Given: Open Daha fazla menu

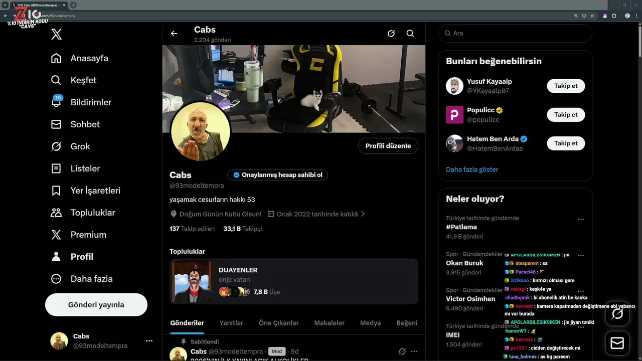Looking at the screenshot, I should [82, 279].
